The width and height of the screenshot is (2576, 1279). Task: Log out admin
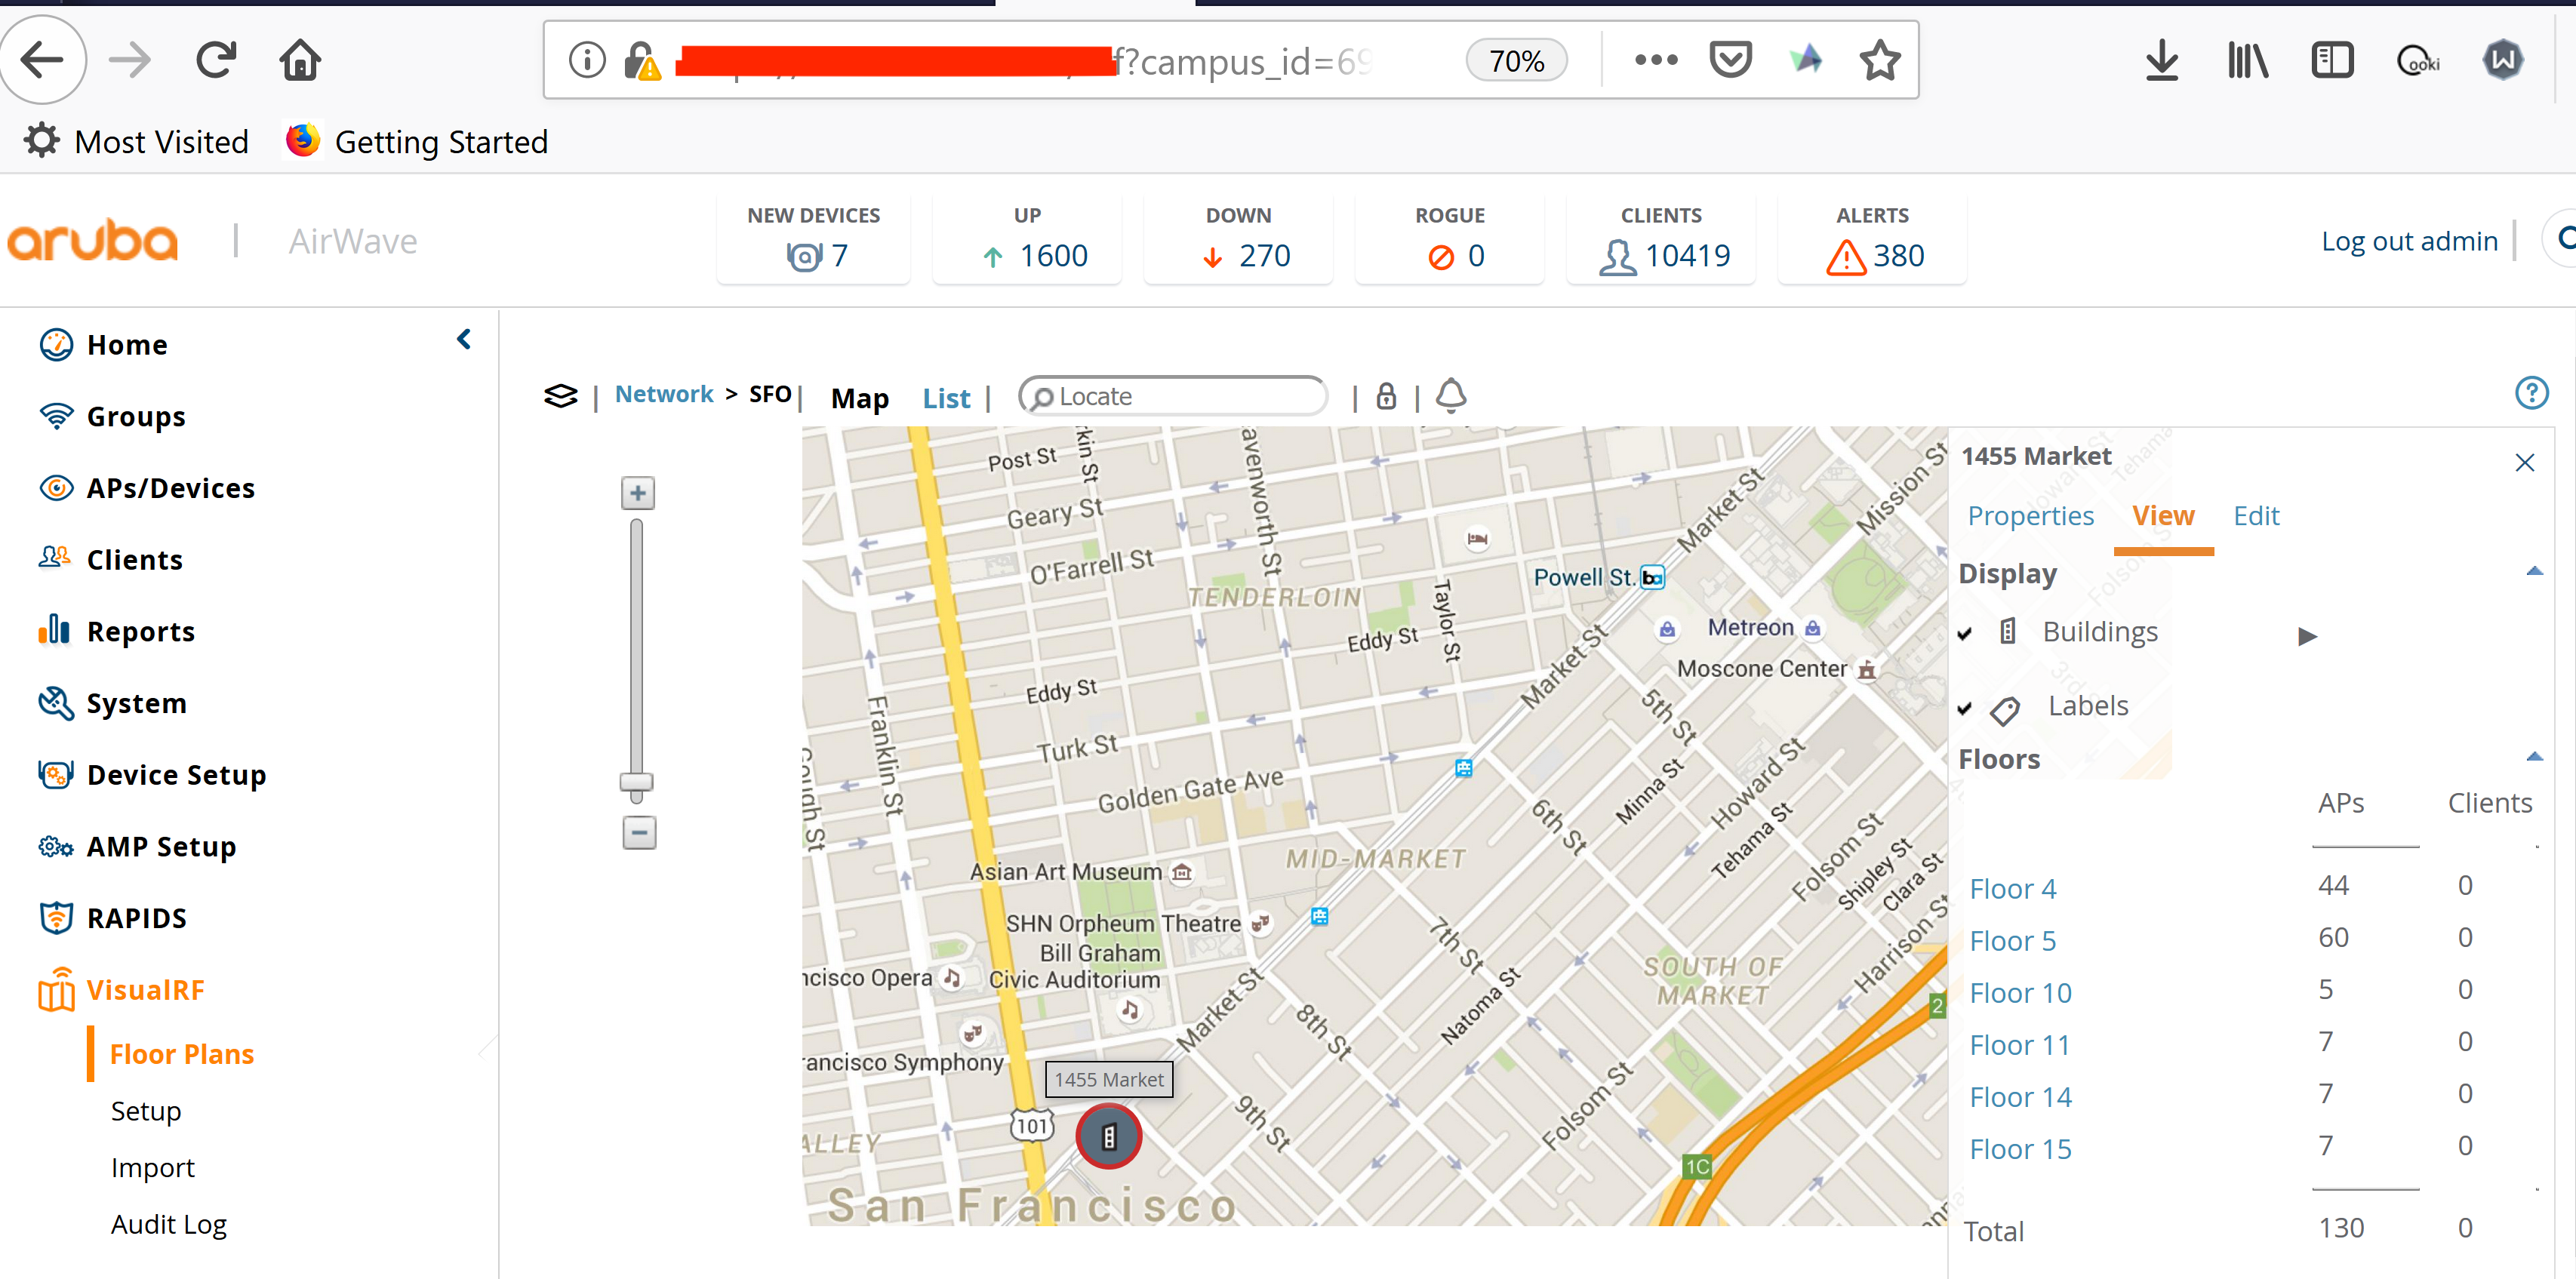[2409, 241]
